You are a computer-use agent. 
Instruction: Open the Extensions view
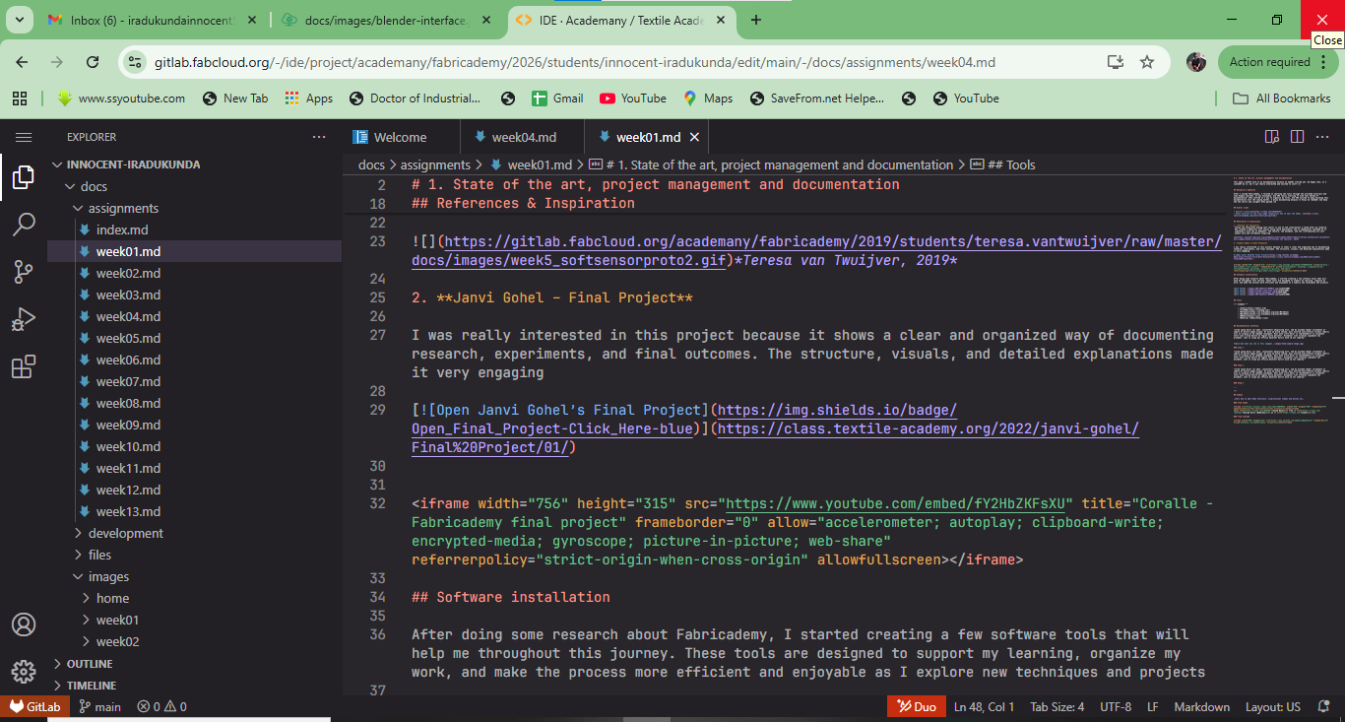(24, 367)
